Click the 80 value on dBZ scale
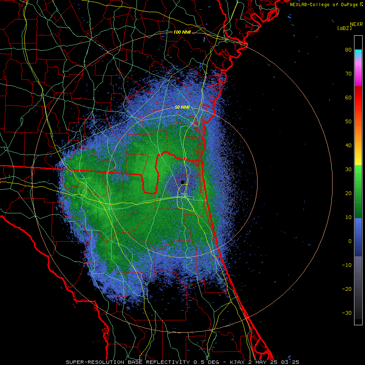 348,49
